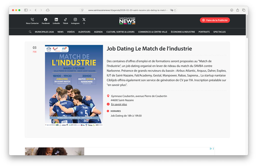
Task: Open the search magnifier in the navigation bar
Action: click(x=30, y=32)
